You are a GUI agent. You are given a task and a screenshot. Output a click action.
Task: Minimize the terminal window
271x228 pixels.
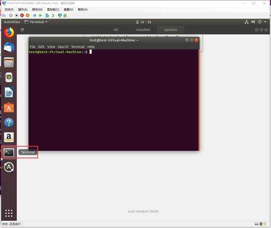[x=187, y=40]
